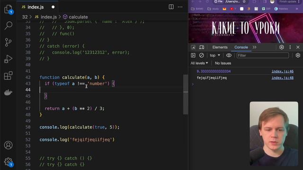Click the Finish update button
303x170 pixels.
[288, 1]
